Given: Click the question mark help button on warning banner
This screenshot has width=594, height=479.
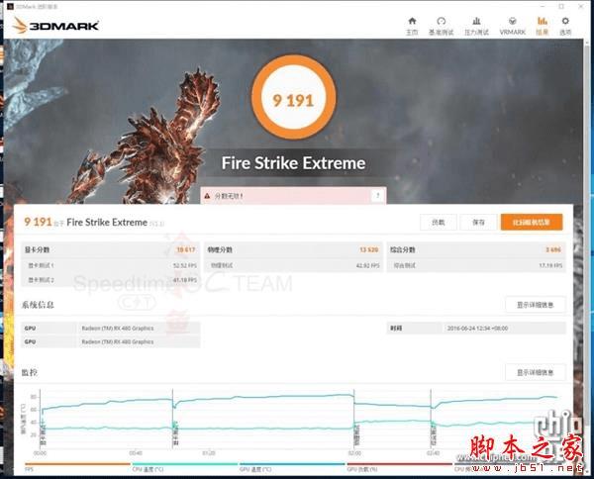Looking at the screenshot, I should [377, 196].
